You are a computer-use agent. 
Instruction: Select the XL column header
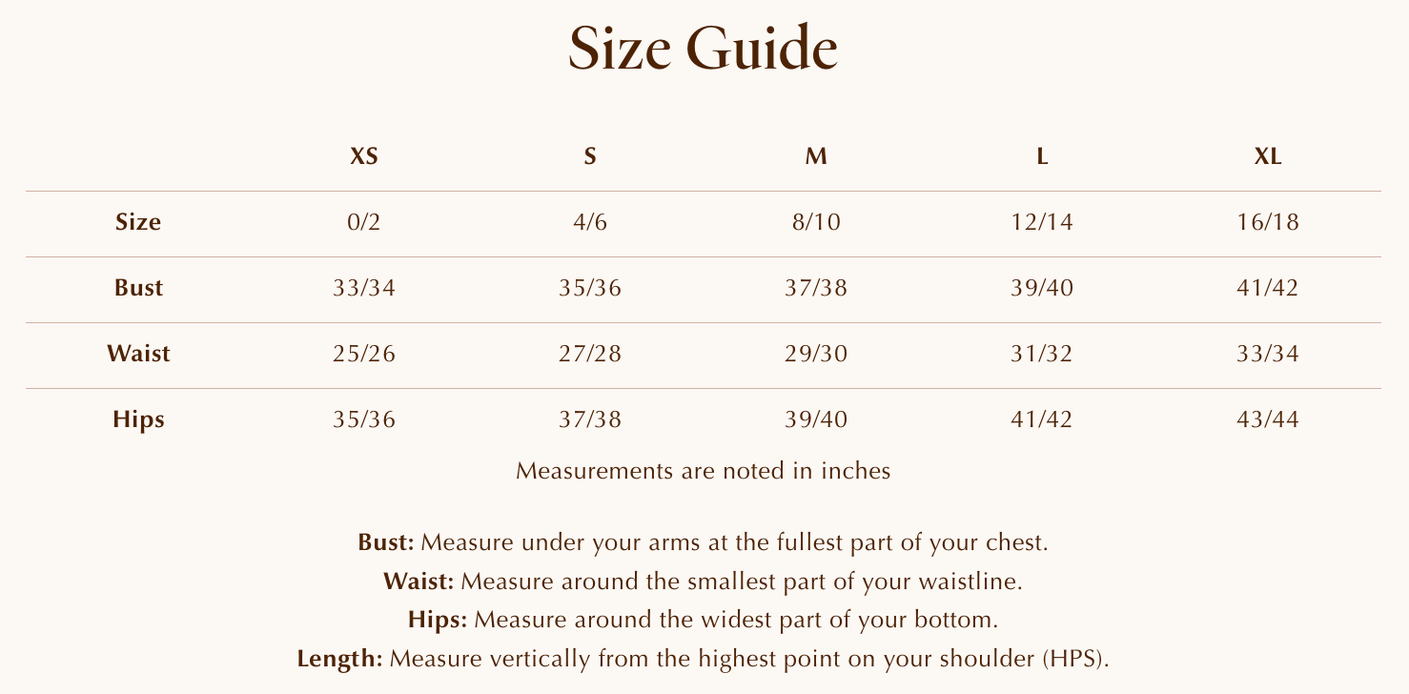[1268, 157]
